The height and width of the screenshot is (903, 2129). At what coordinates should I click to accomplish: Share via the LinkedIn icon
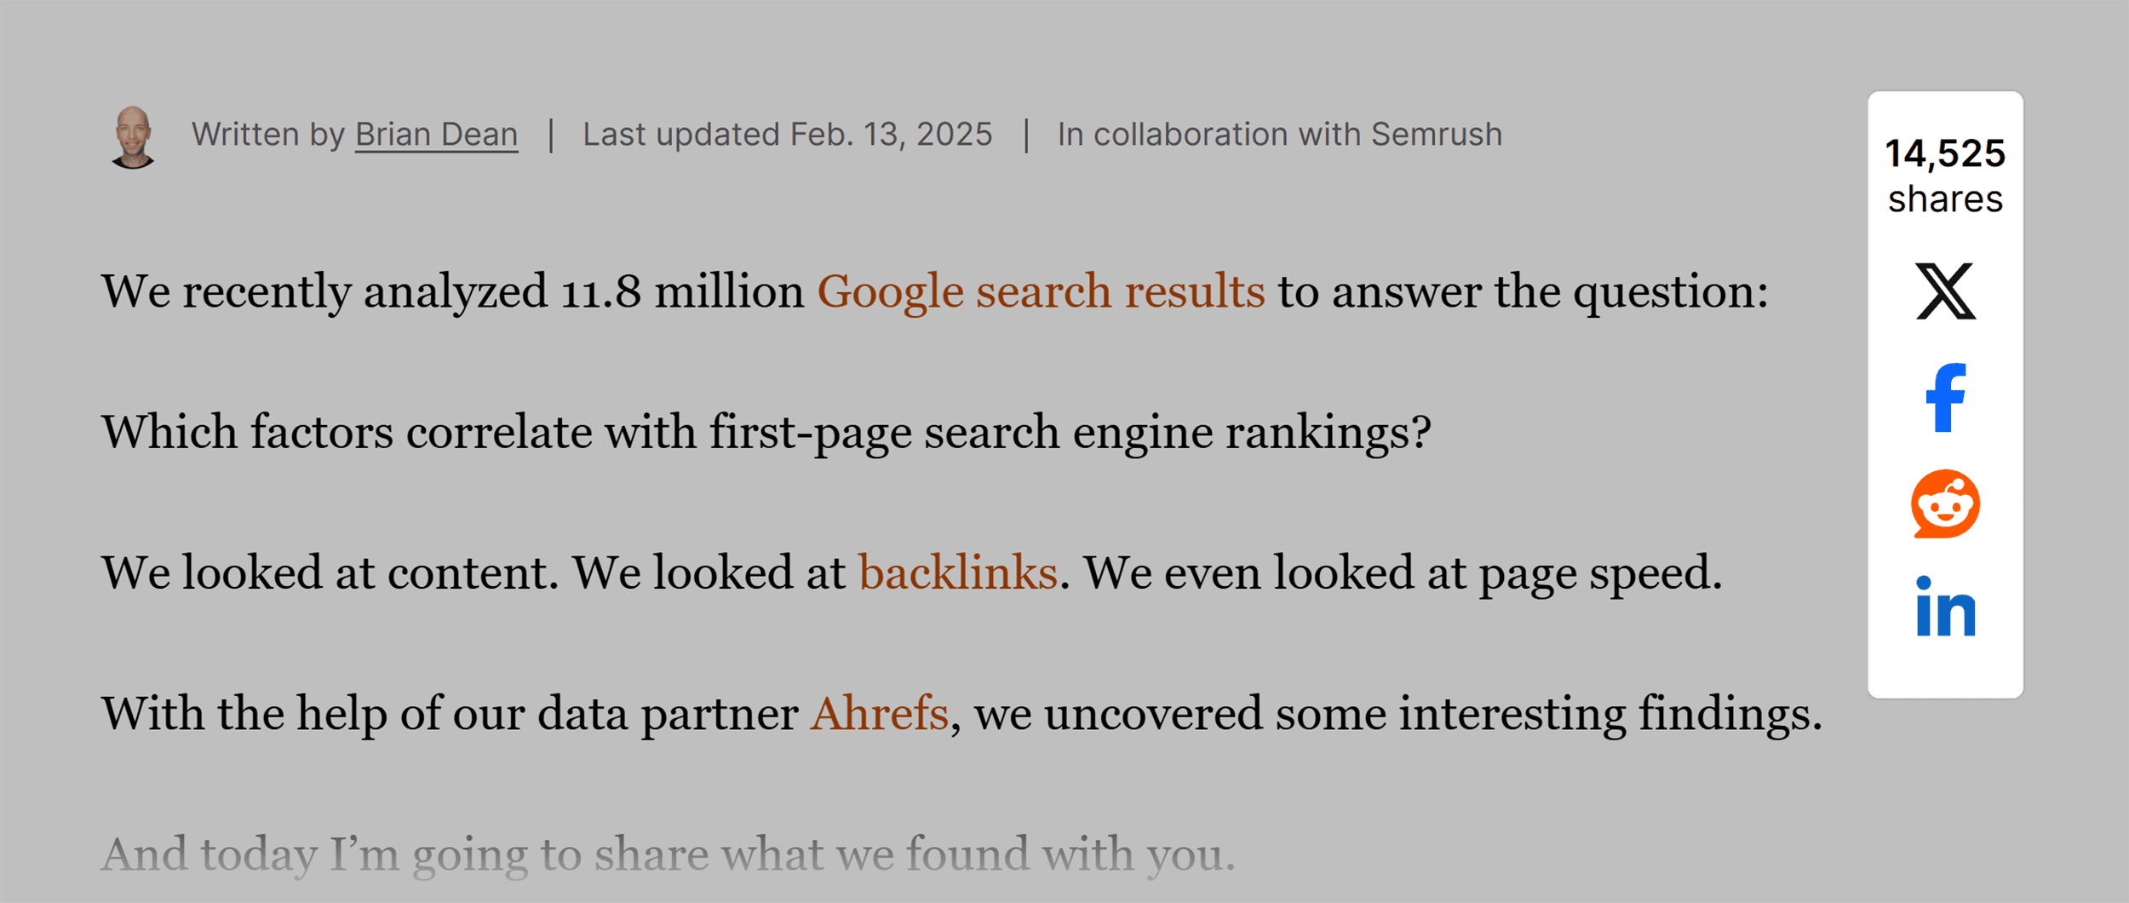click(x=1945, y=607)
